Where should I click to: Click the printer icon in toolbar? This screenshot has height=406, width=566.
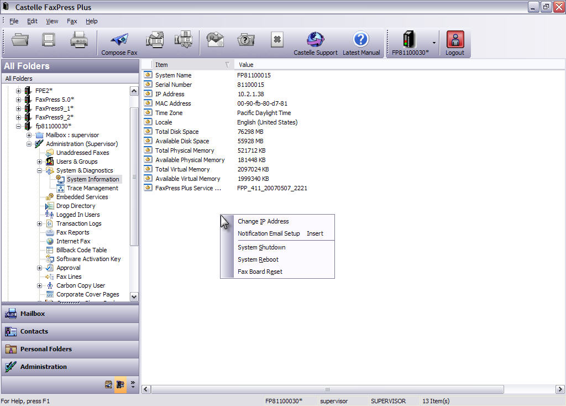pyautogui.click(x=79, y=40)
